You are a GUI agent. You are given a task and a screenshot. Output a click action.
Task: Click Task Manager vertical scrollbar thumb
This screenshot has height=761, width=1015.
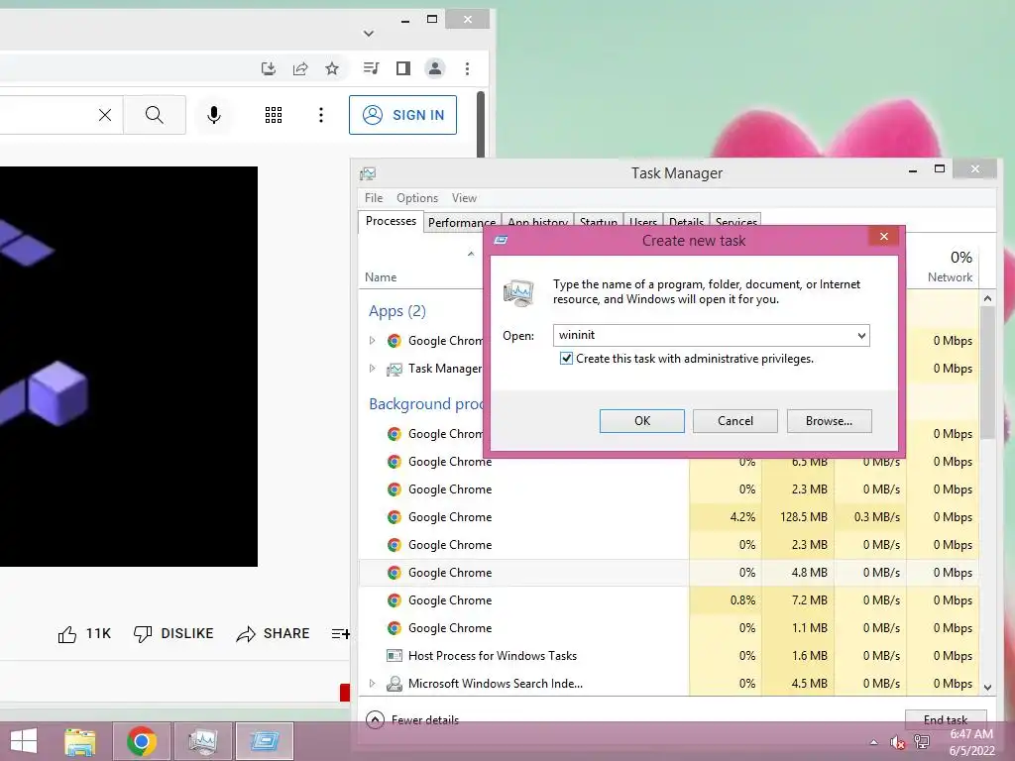coord(987,373)
